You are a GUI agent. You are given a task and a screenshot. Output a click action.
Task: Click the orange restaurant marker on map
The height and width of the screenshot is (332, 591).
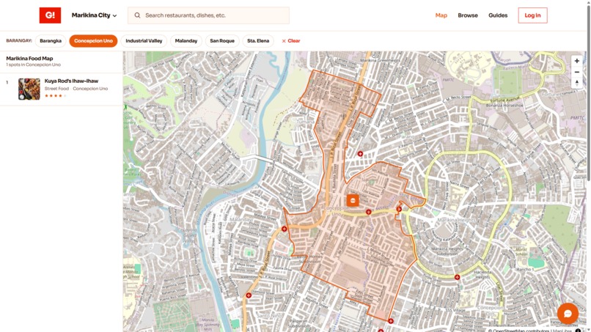(353, 201)
